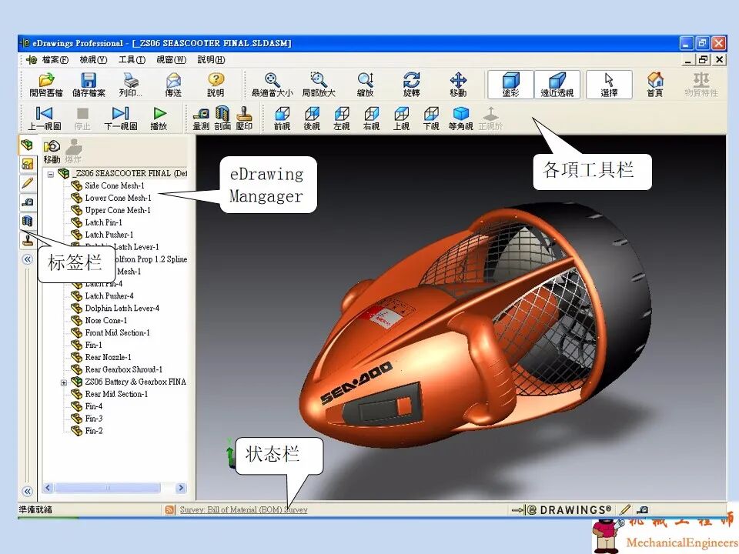Open the 工具(T) menu

pyautogui.click(x=132, y=60)
